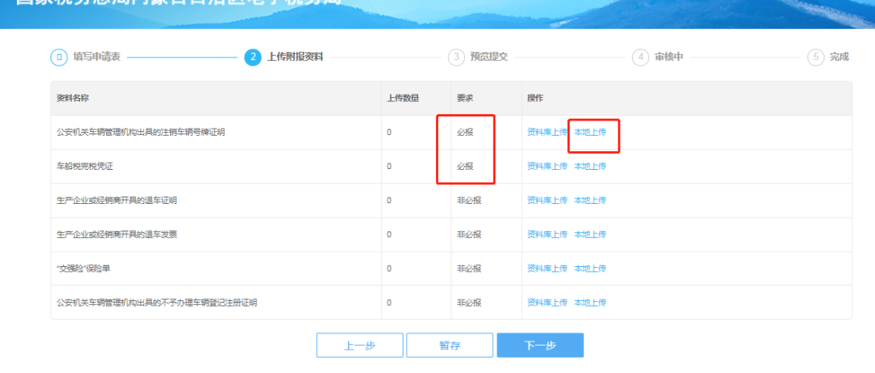
Task: Click upload count 0 for "交强险"保险单
Action: [x=389, y=269]
